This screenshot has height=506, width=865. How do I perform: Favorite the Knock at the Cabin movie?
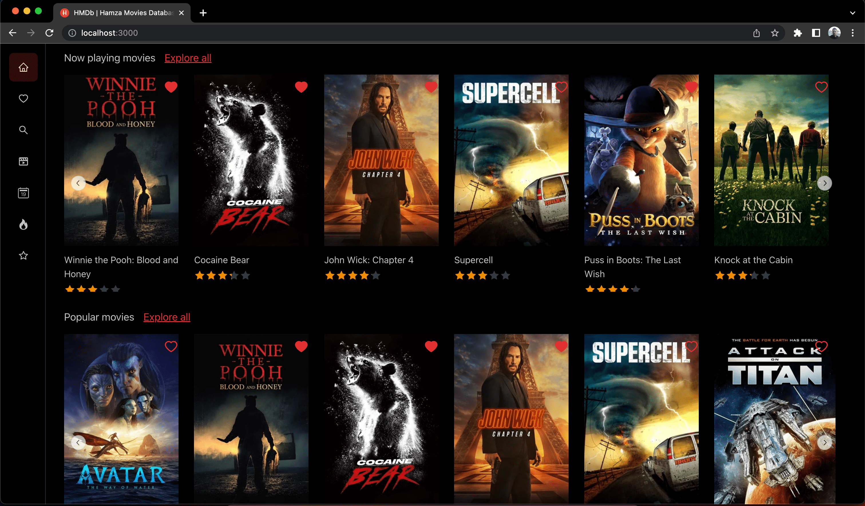(821, 87)
